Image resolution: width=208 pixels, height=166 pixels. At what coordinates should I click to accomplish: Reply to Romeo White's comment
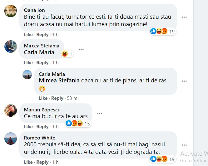coord(42,162)
